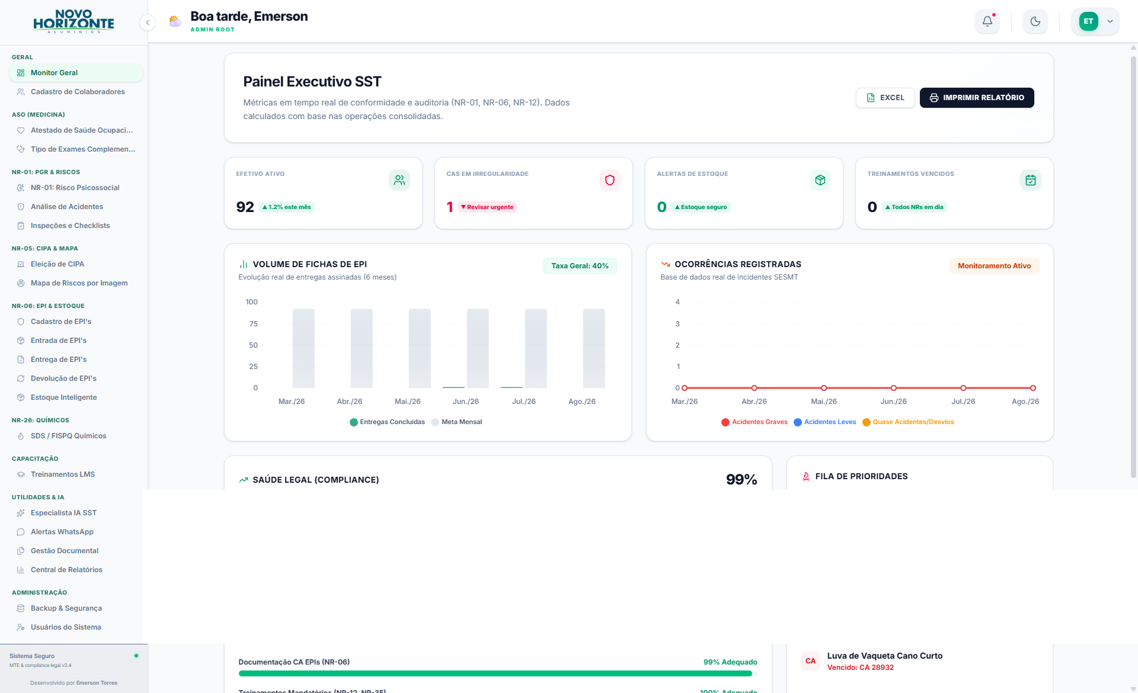
Task: Click the Taxa Geral: 40% badge
Action: pyautogui.click(x=580, y=266)
